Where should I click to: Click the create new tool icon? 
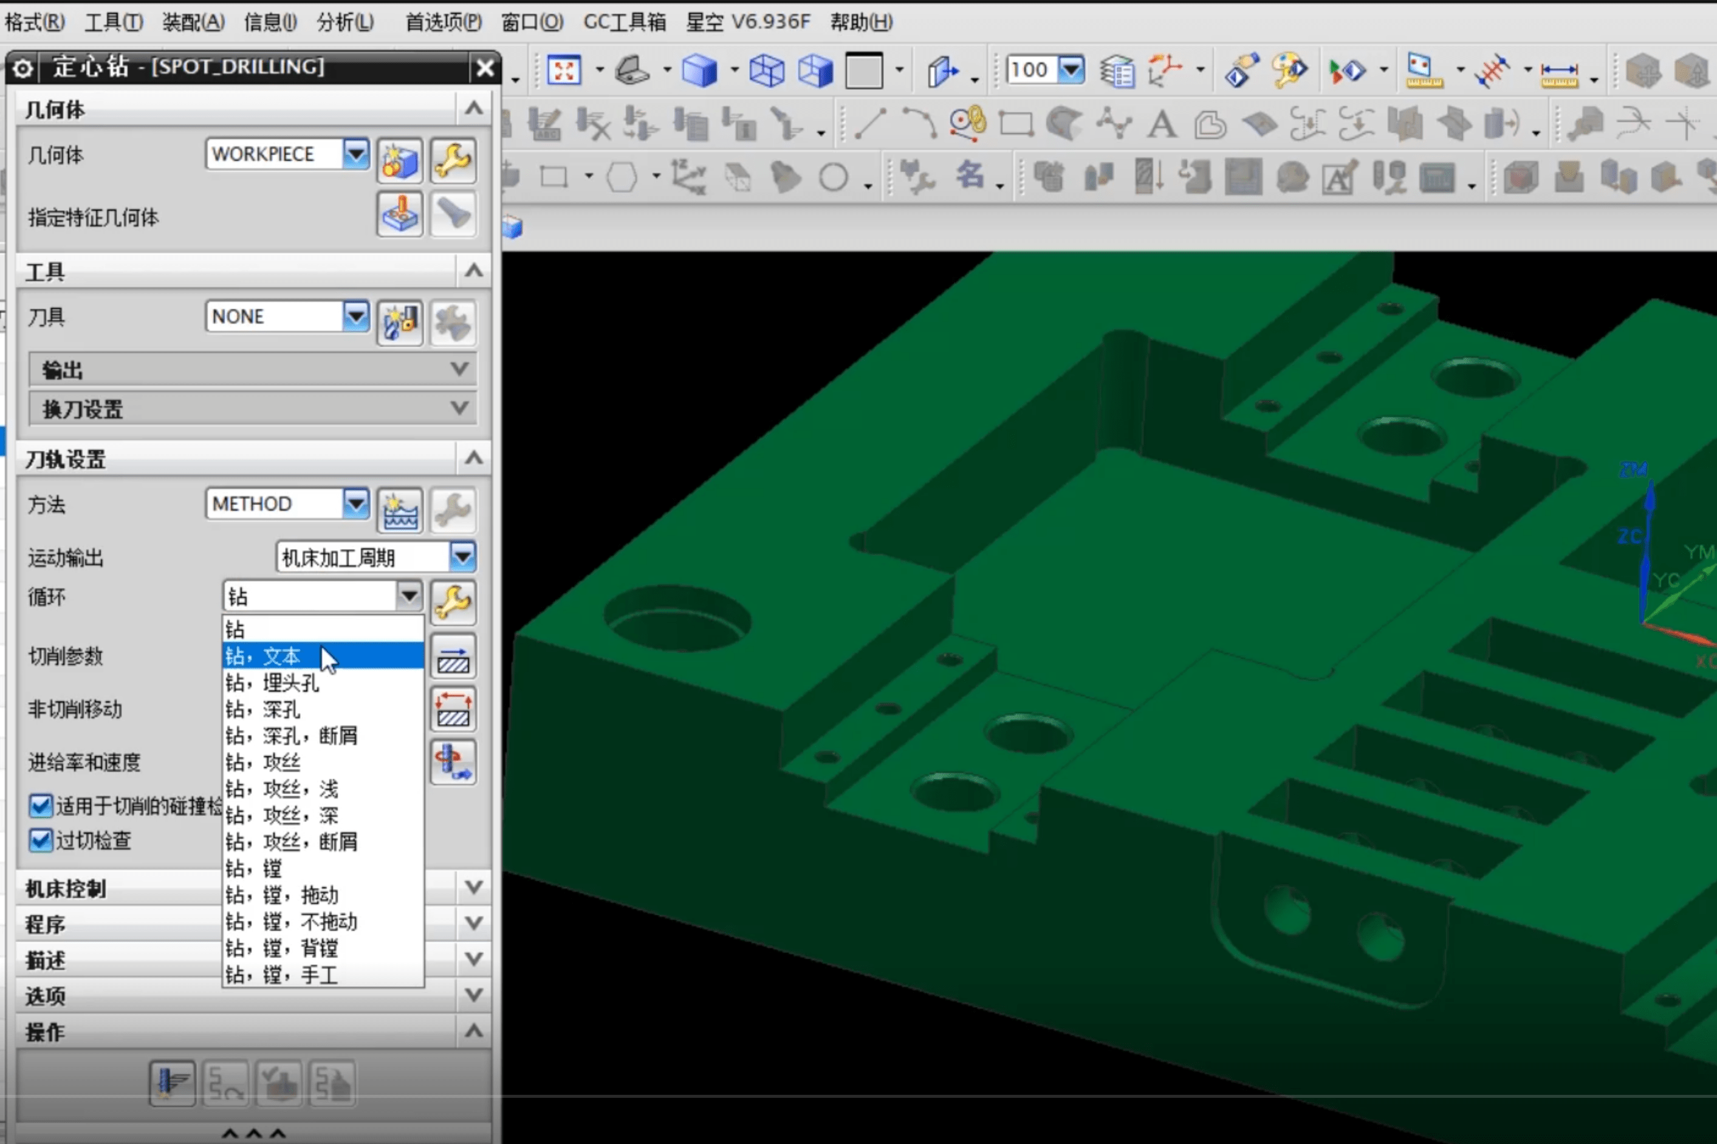399,321
